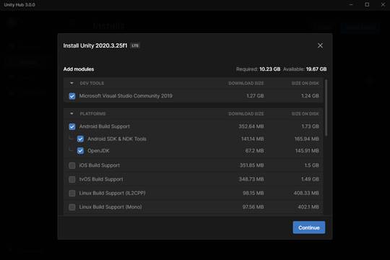Screen dimensions: 390x260
Task: Close the Install Unity dialog
Action: [x=320, y=45]
